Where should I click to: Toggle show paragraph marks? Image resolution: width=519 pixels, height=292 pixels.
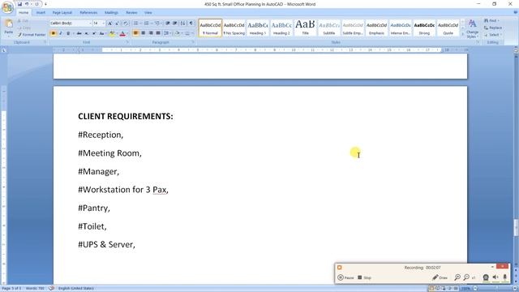[x=191, y=24]
